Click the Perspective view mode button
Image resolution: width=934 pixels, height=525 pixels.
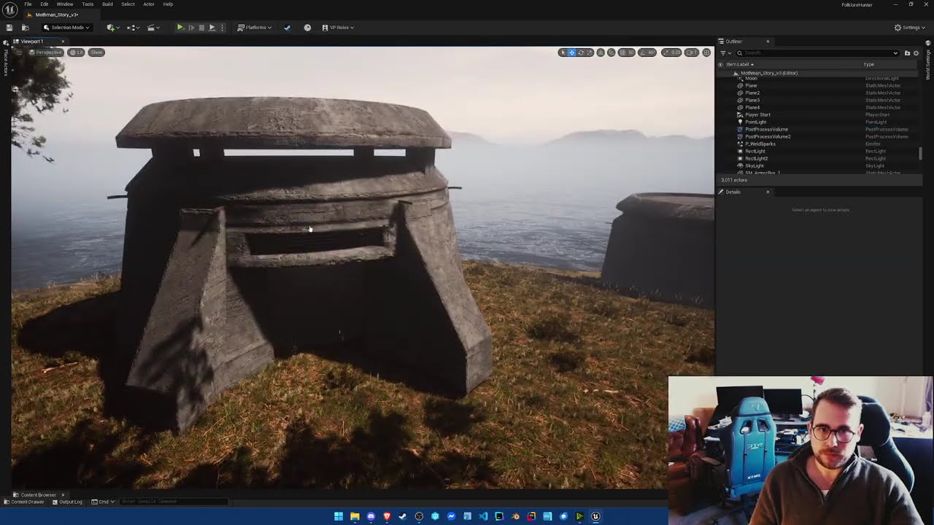coord(46,52)
